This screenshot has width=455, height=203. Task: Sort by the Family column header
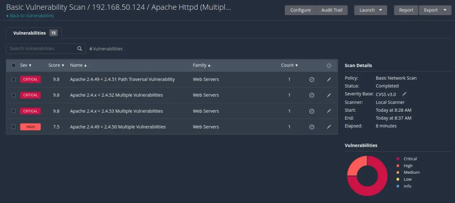[201, 66]
